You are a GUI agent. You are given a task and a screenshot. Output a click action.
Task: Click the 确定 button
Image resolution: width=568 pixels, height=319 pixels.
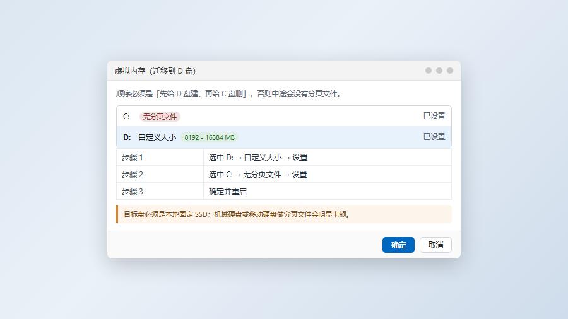pyautogui.click(x=398, y=245)
